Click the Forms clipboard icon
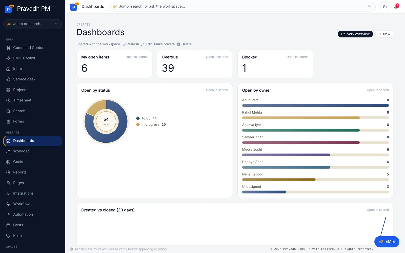Image resolution: width=405 pixels, height=253 pixels. tap(8, 122)
